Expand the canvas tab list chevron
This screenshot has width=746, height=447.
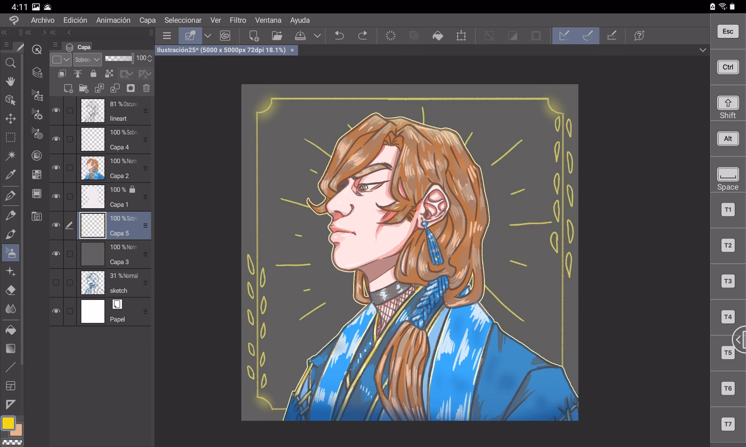[702, 50]
